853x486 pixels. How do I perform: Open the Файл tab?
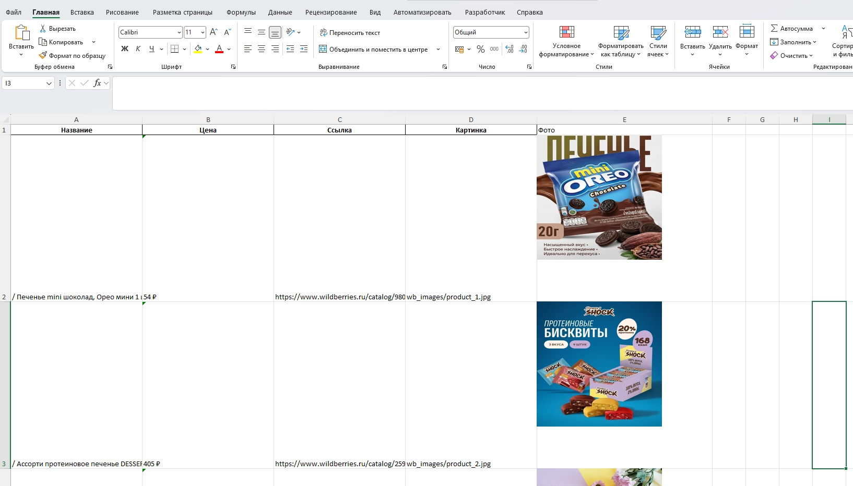coord(14,12)
